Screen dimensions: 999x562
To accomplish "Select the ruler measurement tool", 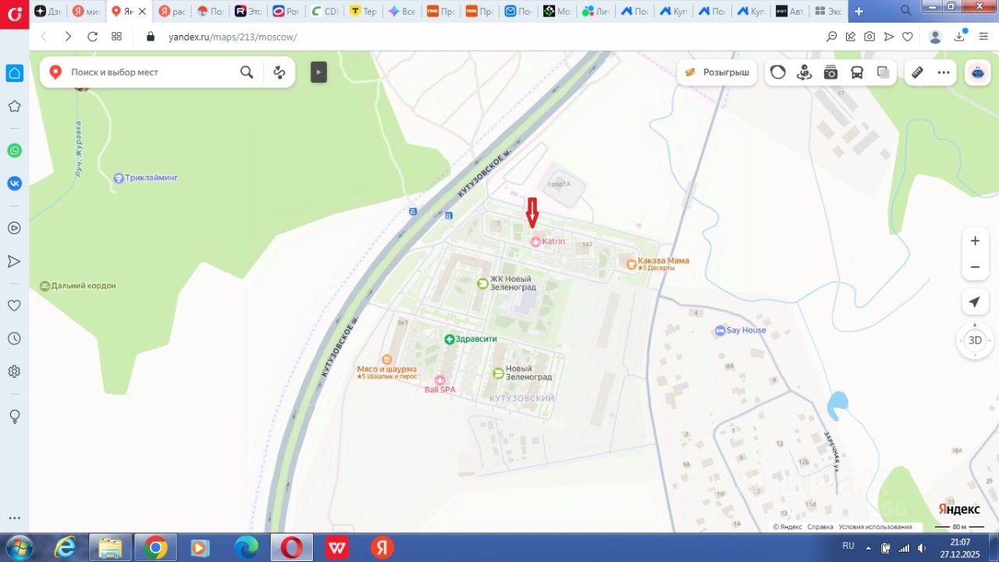I will point(917,73).
